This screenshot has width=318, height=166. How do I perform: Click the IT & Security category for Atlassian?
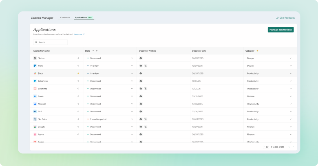[x=253, y=104]
